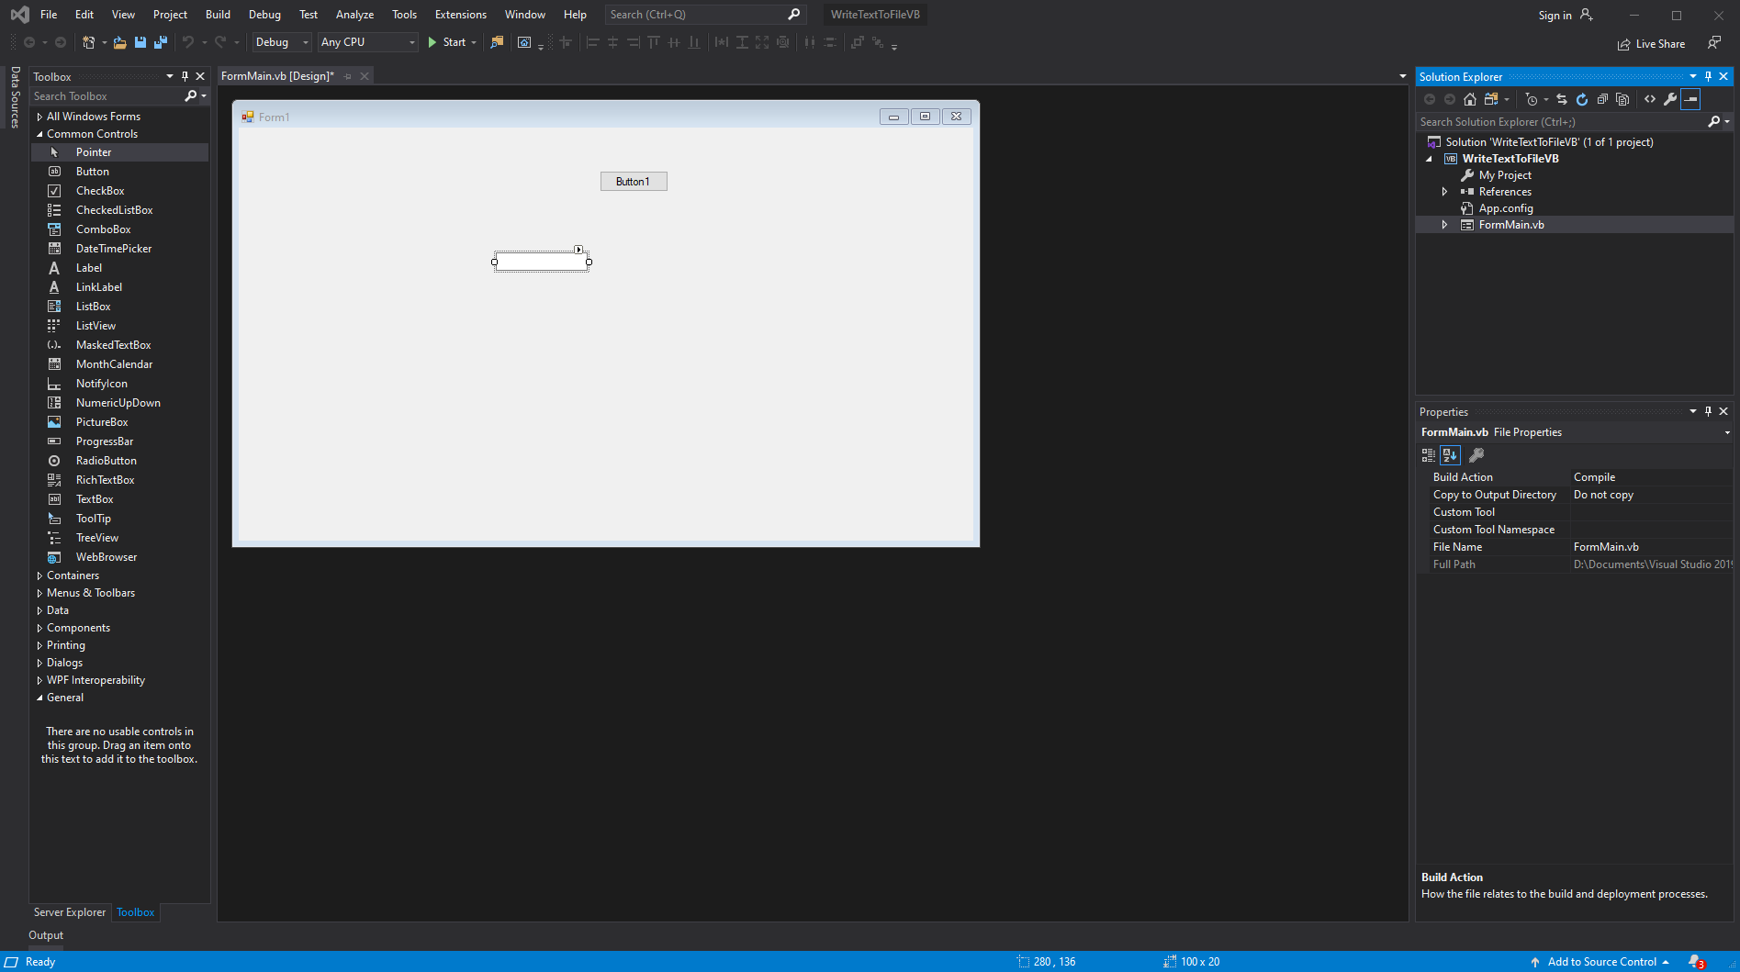Click the Save All icon
The image size is (1740, 972).
[160, 42]
